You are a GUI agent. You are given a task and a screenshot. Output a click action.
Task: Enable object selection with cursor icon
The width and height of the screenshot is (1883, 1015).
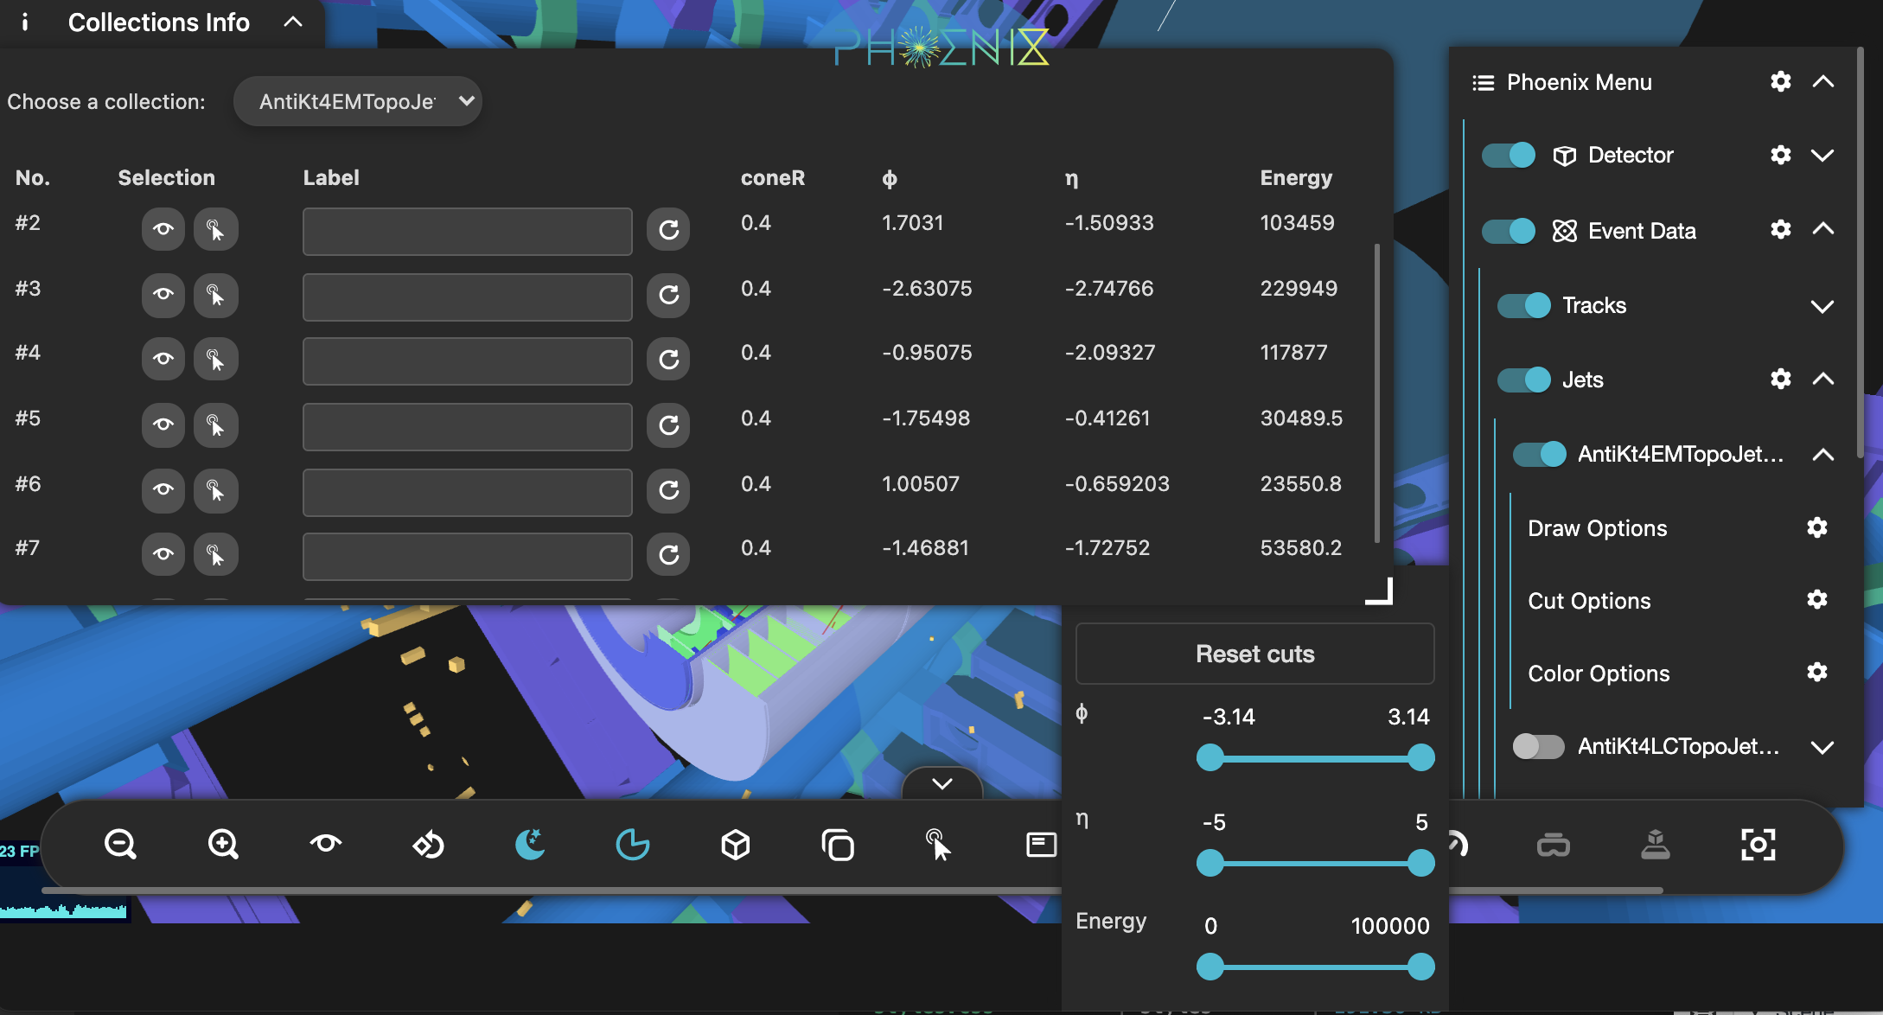click(x=939, y=846)
